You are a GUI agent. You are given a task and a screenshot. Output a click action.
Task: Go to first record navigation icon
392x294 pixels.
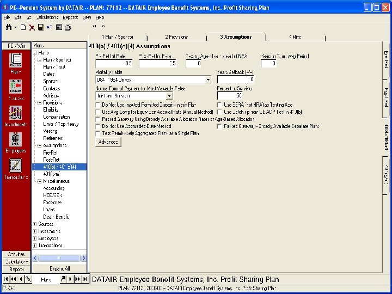pos(6,279)
